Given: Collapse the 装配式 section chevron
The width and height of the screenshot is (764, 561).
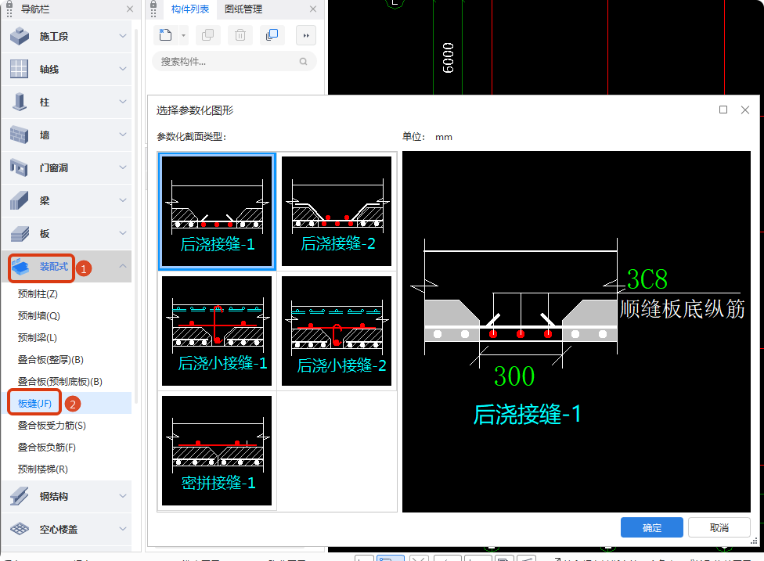Looking at the screenshot, I should click(123, 266).
